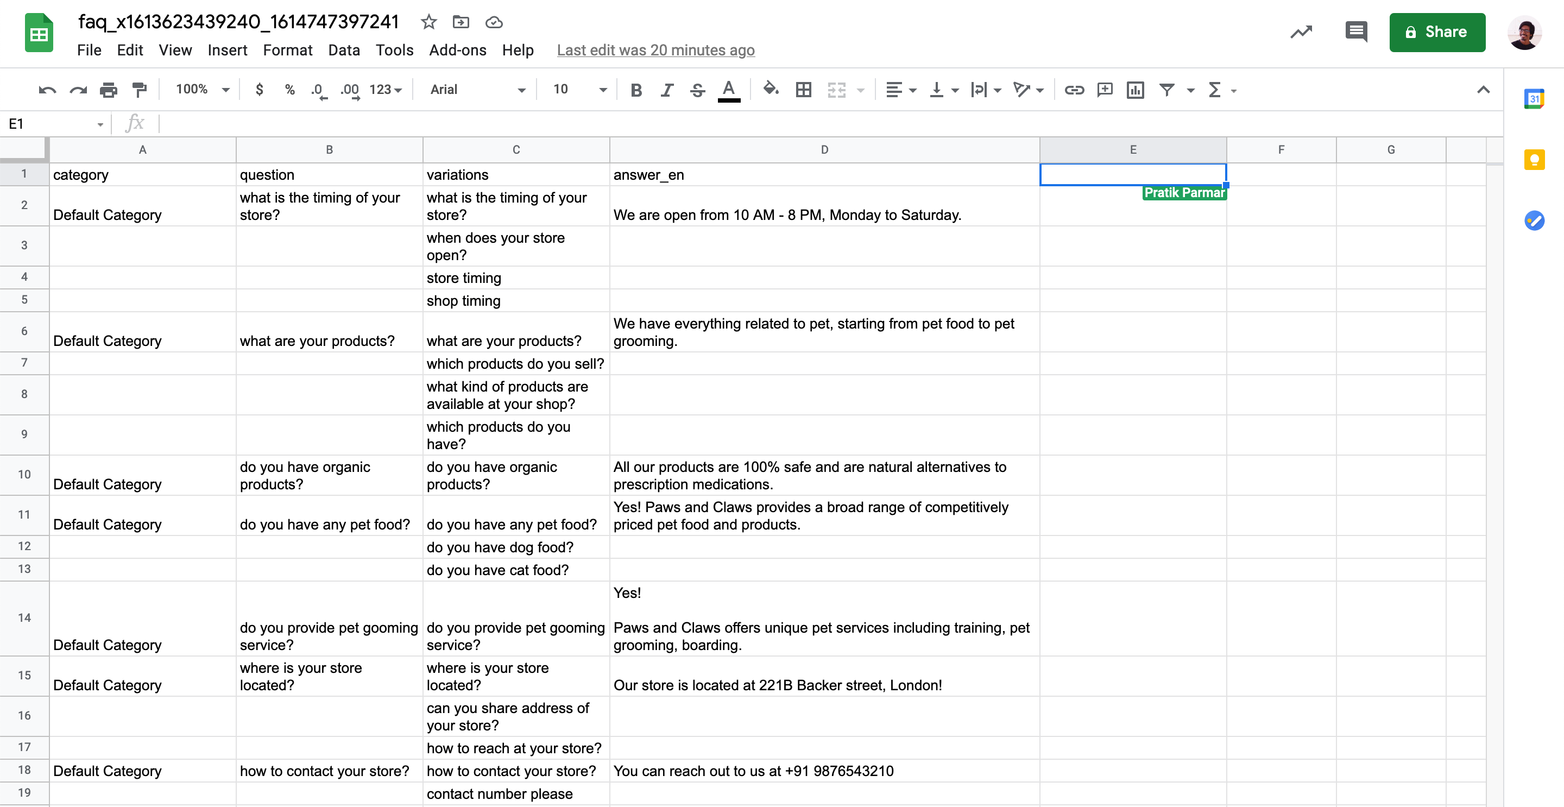Open the Help menu
The image size is (1564, 807).
click(518, 50)
